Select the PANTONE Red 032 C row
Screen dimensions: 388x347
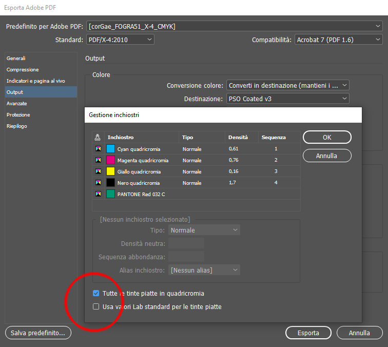tap(196, 194)
